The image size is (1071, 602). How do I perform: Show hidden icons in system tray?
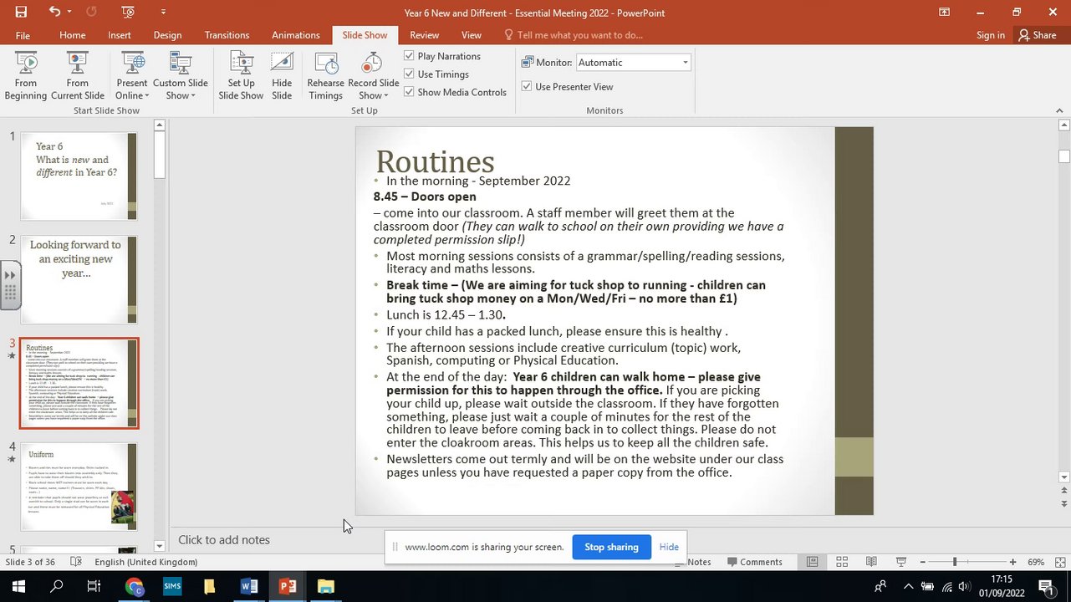coord(909,587)
